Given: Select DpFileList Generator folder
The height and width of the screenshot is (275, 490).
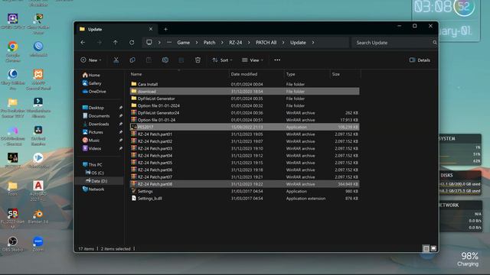Looking at the screenshot, I should coord(244,99).
